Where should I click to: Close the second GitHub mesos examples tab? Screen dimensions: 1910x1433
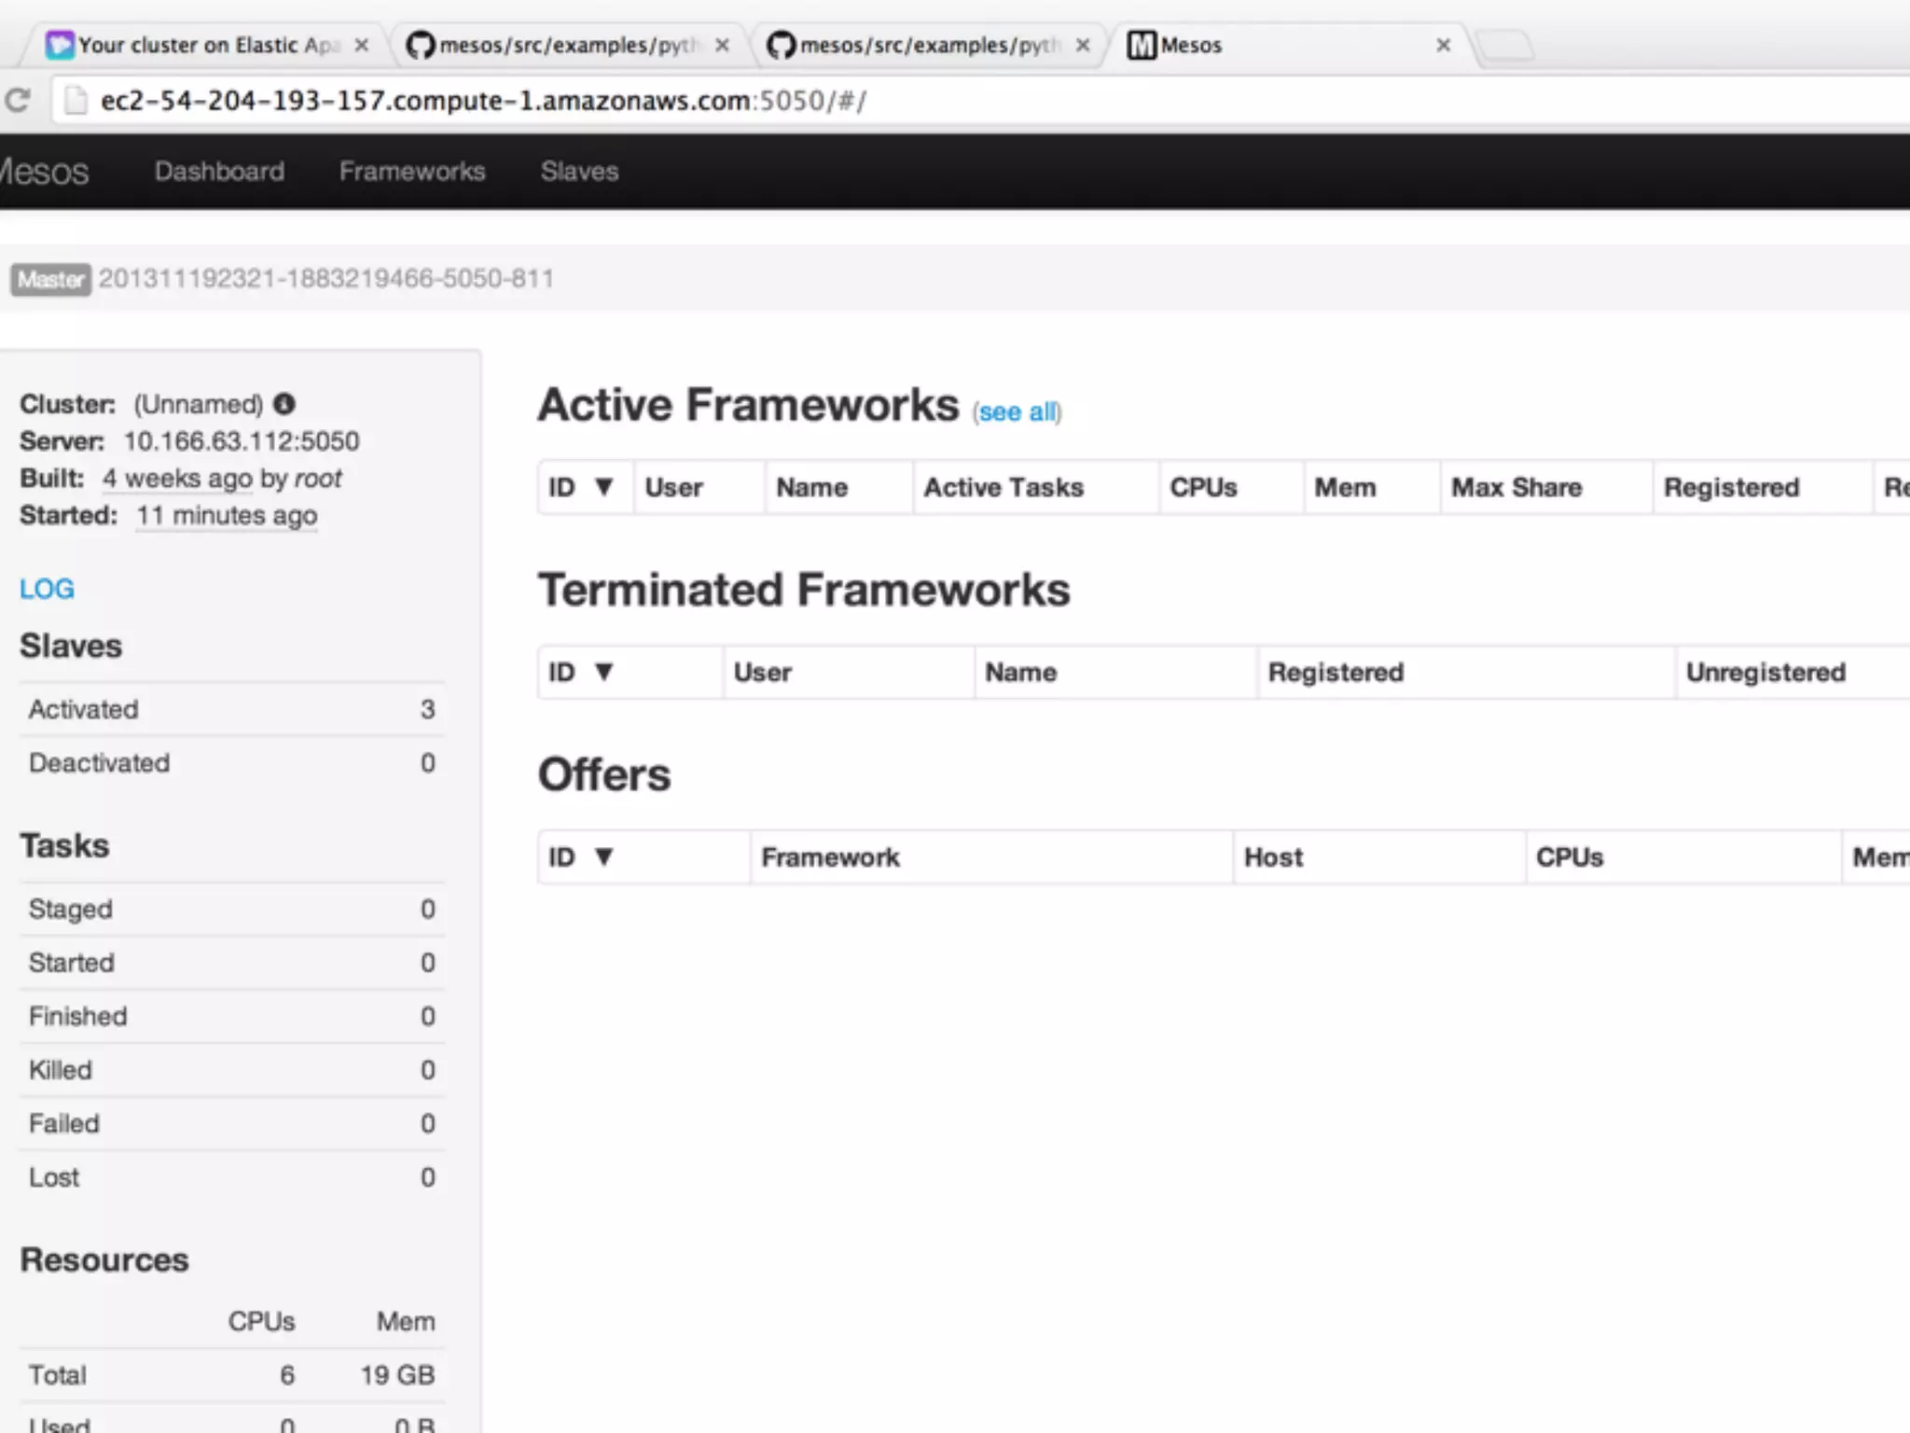(x=1083, y=45)
